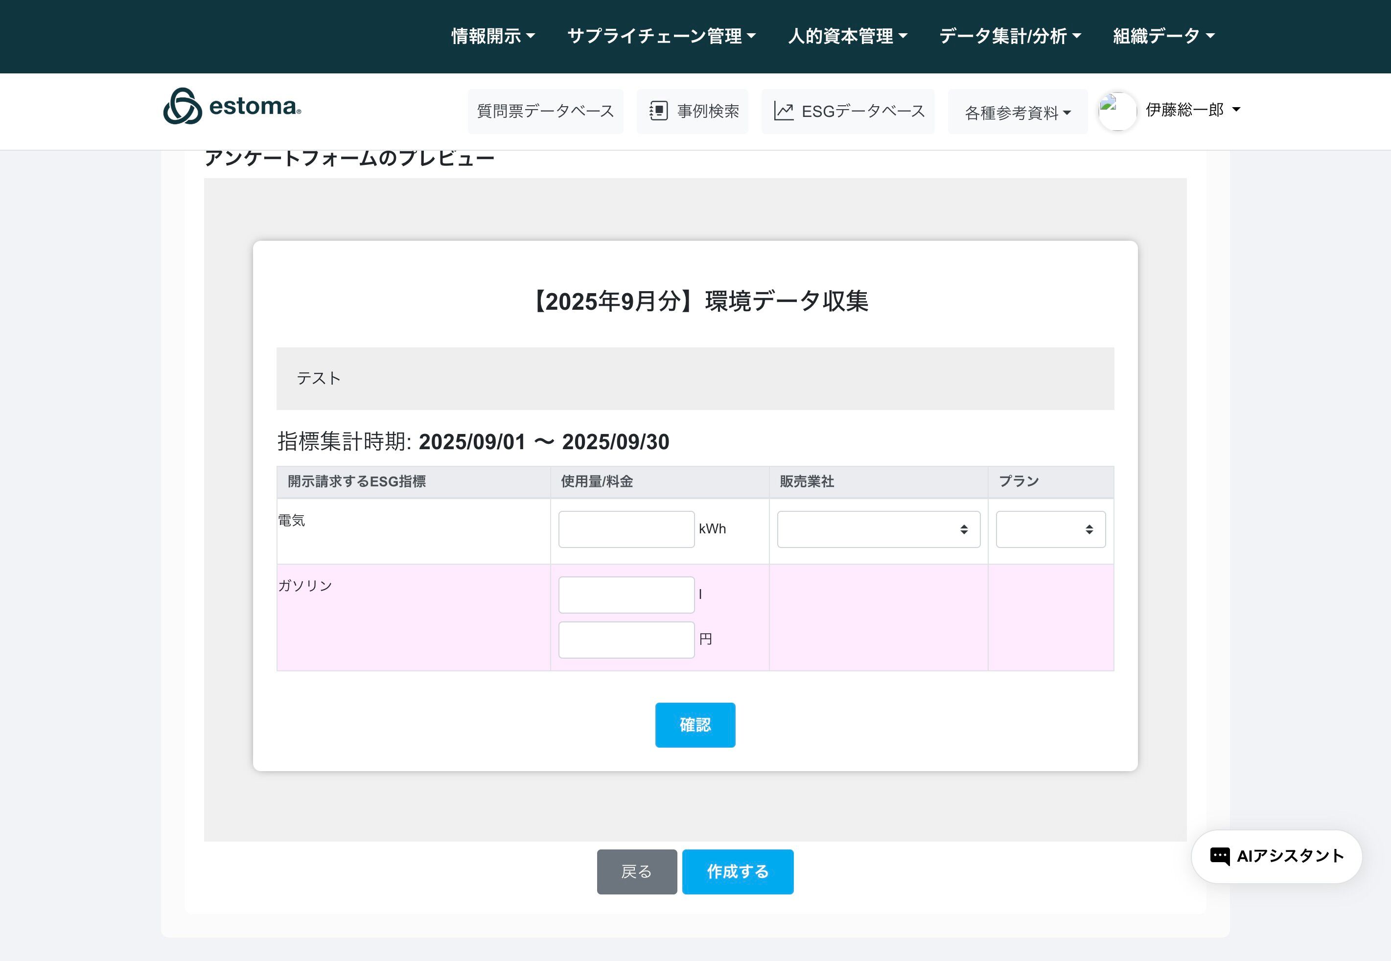This screenshot has height=961, width=1391.
Task: Expand the 人的資本管理 dropdown menu
Action: pos(847,36)
